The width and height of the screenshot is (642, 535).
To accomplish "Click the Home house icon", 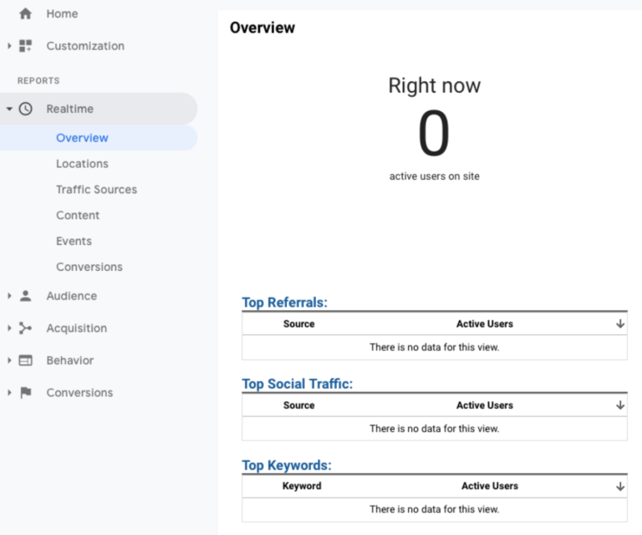I will pyautogui.click(x=25, y=13).
